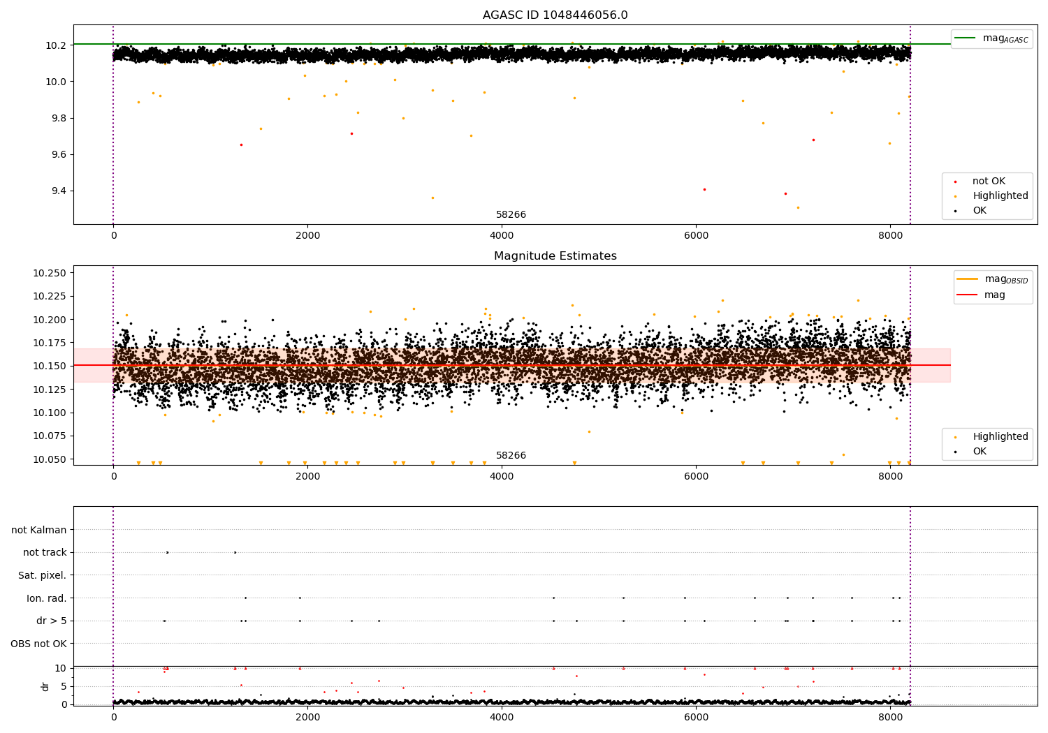Click the 58266 label in the top plot
Image resolution: width=1048 pixels, height=733 pixels.
[x=511, y=215]
